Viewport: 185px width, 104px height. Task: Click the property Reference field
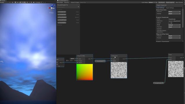pos(174,21)
